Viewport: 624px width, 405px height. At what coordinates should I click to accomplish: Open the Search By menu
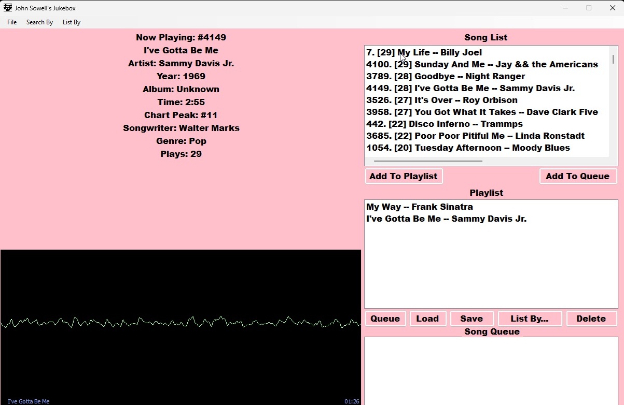tap(39, 22)
